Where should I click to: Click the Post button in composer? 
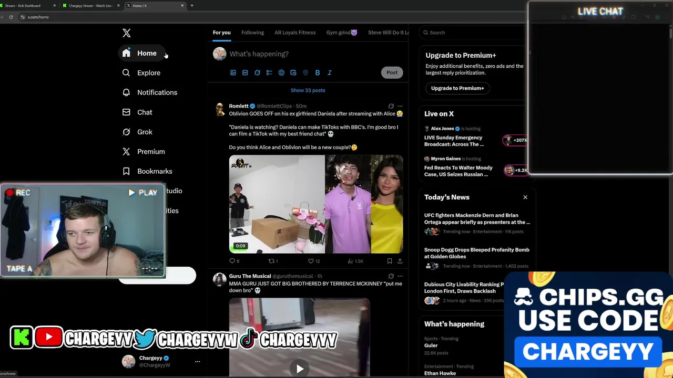pyautogui.click(x=392, y=72)
